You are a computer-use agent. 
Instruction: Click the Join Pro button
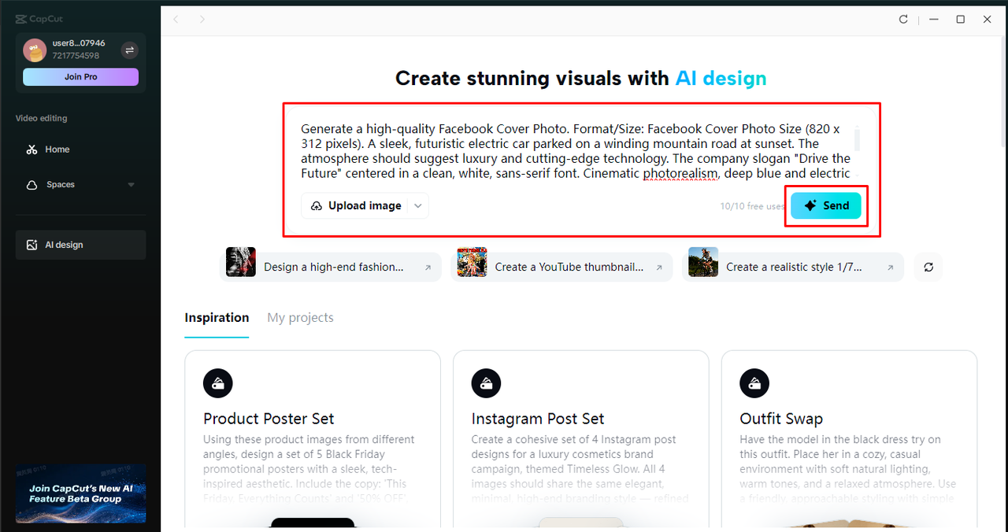point(80,77)
